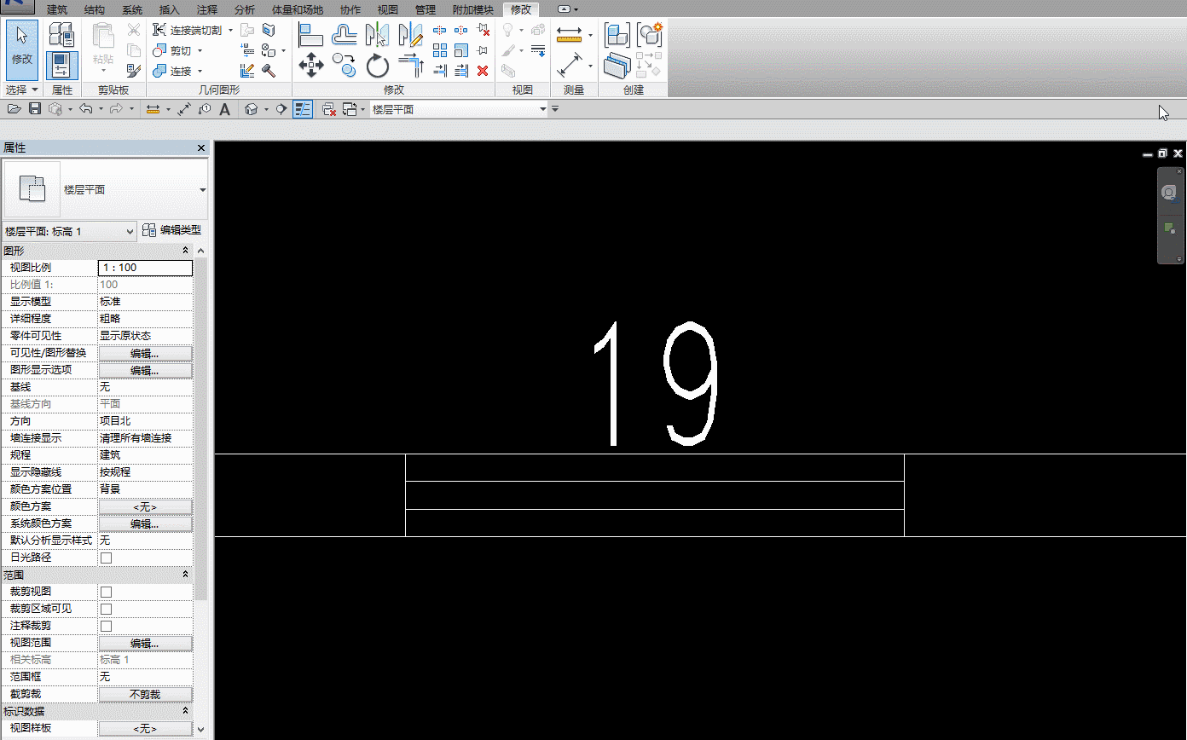1187x740 pixels.
Task: Open the 结构 ribbon tab
Action: [95, 9]
